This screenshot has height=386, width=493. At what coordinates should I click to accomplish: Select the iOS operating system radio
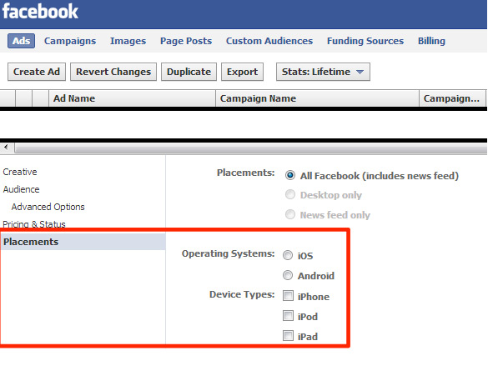(x=287, y=255)
